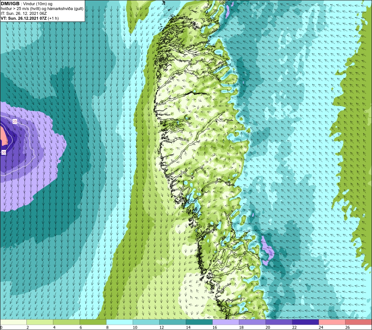372x330 pixels.
Task: Click the above-26 m/s salmon legend swatch
Action: (x=359, y=322)
